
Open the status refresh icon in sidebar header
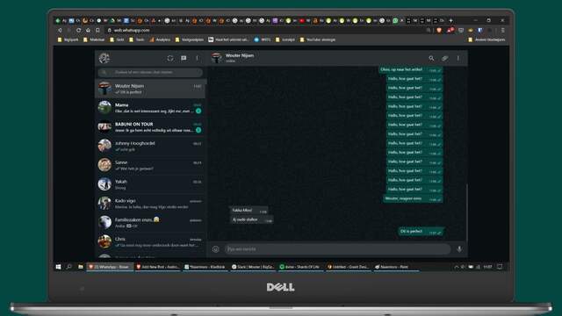coord(170,58)
